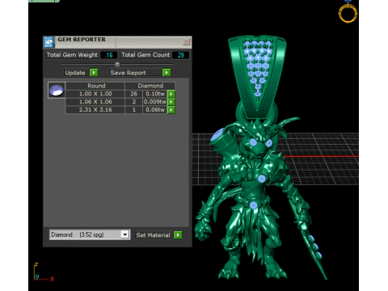Image resolution: width=388 pixels, height=291 pixels.
Task: Click the green arrow for 1.06 X 1.06 row
Action: click(x=171, y=102)
